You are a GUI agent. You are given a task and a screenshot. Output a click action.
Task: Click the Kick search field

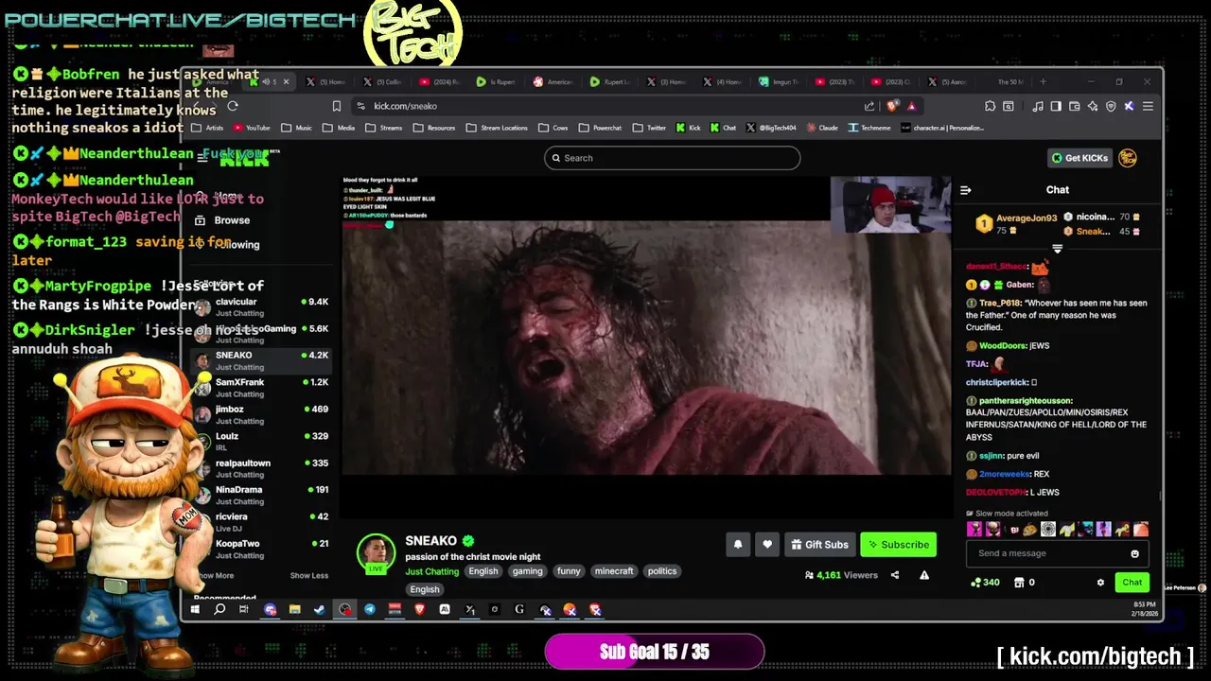(673, 158)
